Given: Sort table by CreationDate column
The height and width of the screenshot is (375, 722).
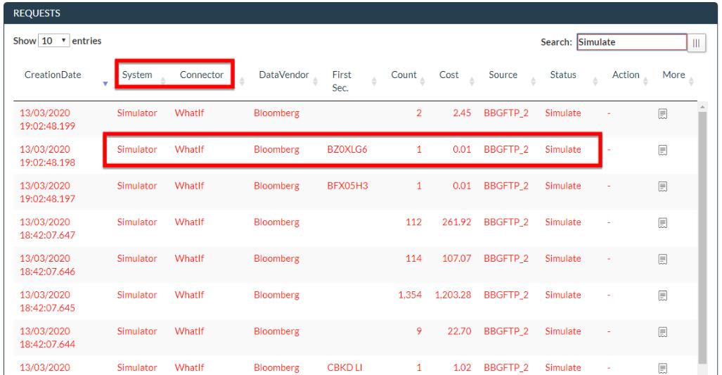Looking at the screenshot, I should (53, 75).
